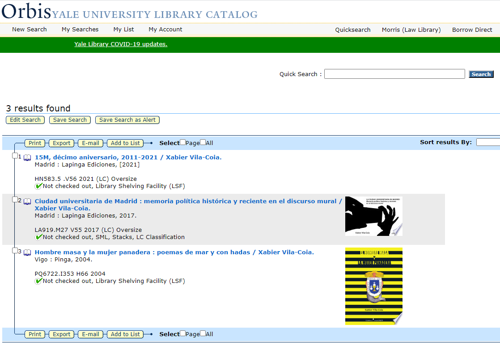Click green checkmark under PQ6722.I353 call number

pos(38,281)
